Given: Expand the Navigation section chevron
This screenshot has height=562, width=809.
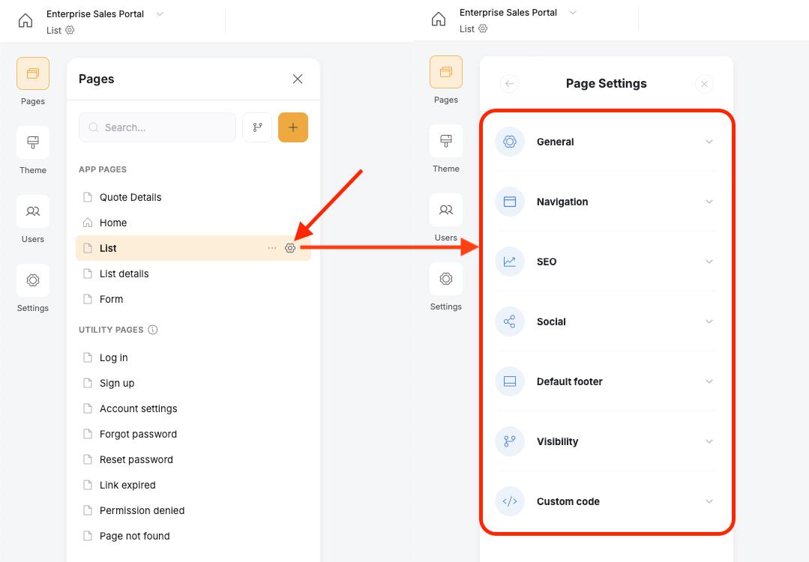Looking at the screenshot, I should click(709, 202).
